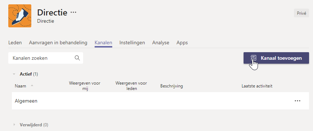This screenshot has width=313, height=131.
Task: Collapse the Actief channels section
Action: tap(14, 74)
